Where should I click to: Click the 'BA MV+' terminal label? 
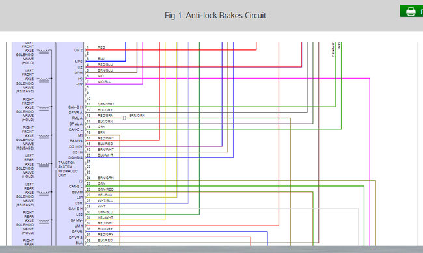click(76, 141)
